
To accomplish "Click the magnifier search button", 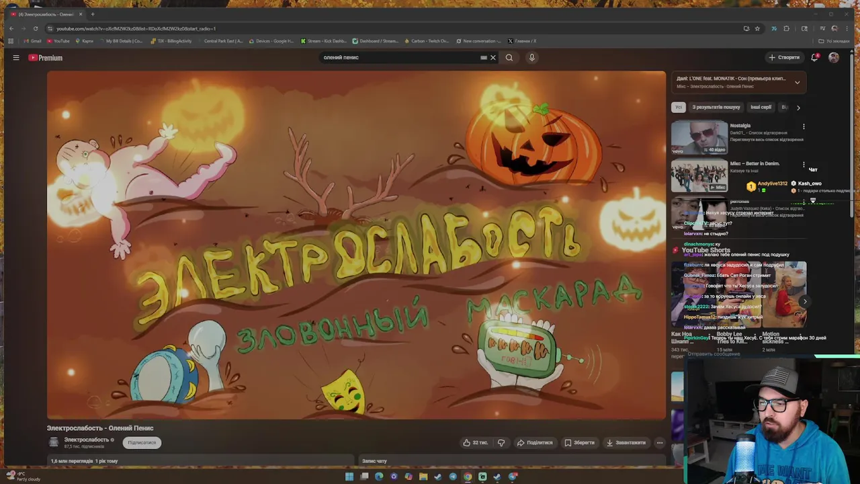I will [509, 58].
